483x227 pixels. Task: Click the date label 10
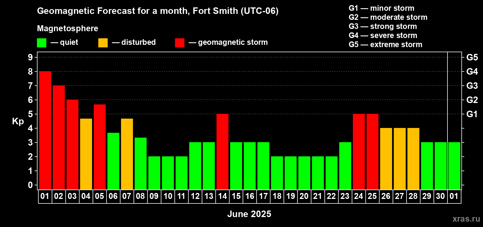[x=168, y=196]
